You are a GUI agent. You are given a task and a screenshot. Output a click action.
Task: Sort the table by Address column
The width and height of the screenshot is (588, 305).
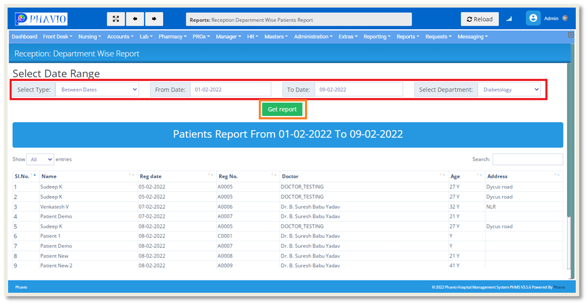tap(557, 175)
